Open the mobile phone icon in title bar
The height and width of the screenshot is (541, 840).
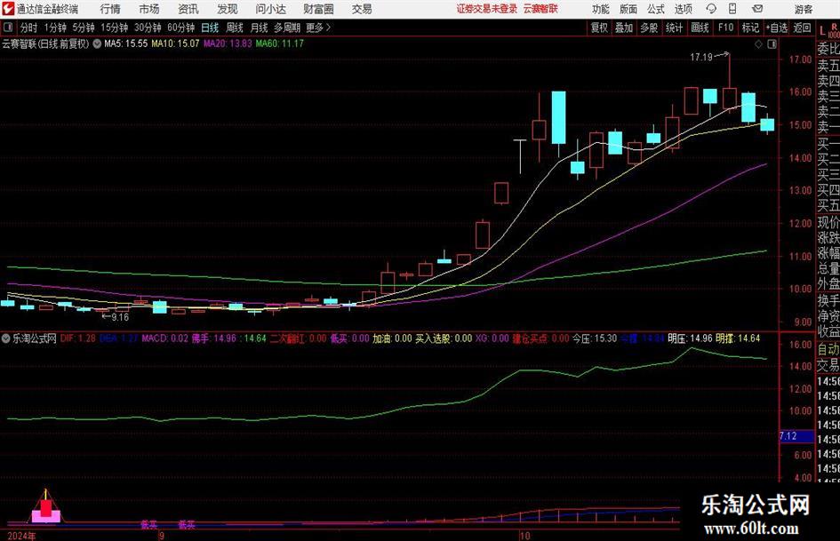732,9
